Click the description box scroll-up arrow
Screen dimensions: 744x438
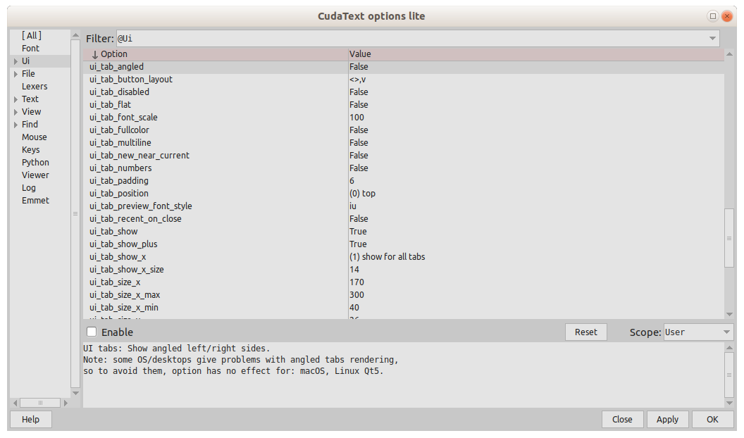point(729,348)
